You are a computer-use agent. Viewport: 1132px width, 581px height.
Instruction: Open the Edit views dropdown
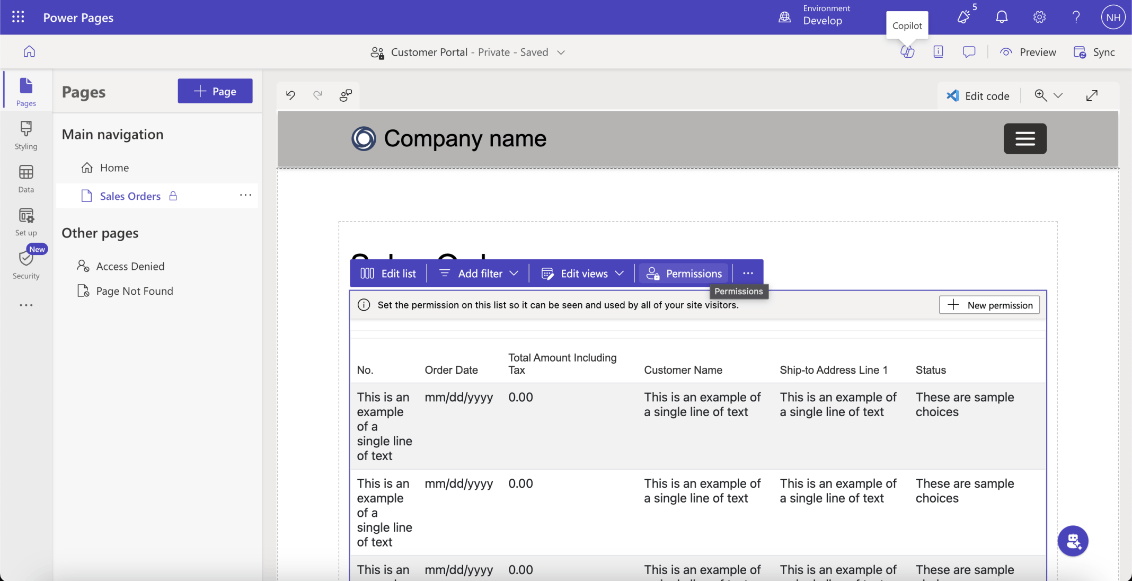click(582, 274)
